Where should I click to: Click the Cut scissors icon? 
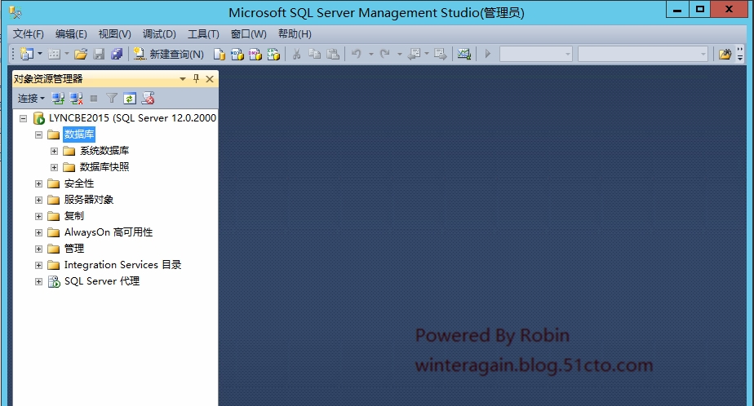pyautogui.click(x=297, y=54)
